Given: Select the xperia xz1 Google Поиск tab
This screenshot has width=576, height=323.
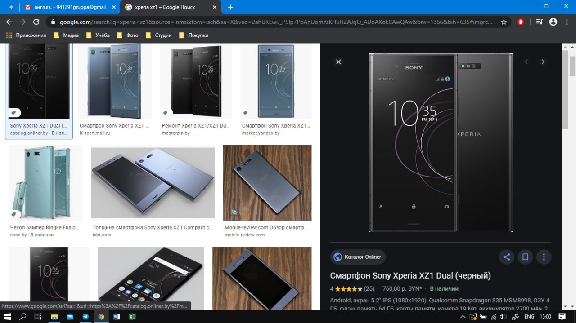Looking at the screenshot, I should pos(171,7).
